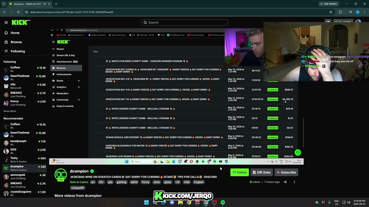Viewport: 369px width, 207px height.
Task: Open crystalizaguirre's channel in Recommended
Action: [25, 193]
